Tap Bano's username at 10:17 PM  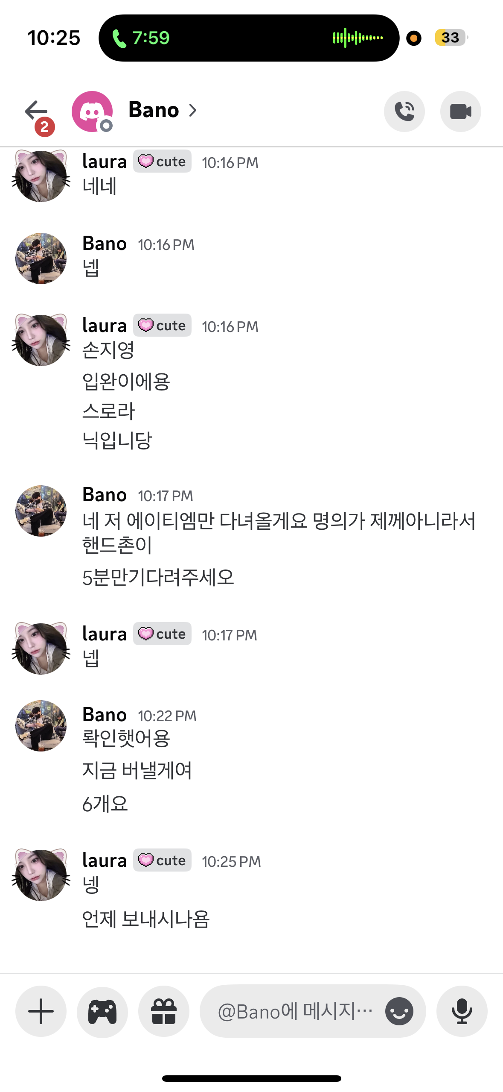105,495
